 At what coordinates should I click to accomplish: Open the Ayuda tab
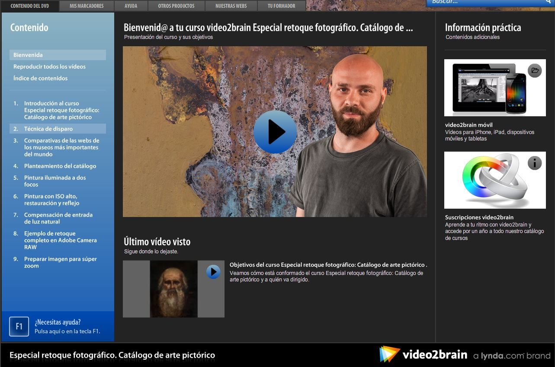(131, 6)
